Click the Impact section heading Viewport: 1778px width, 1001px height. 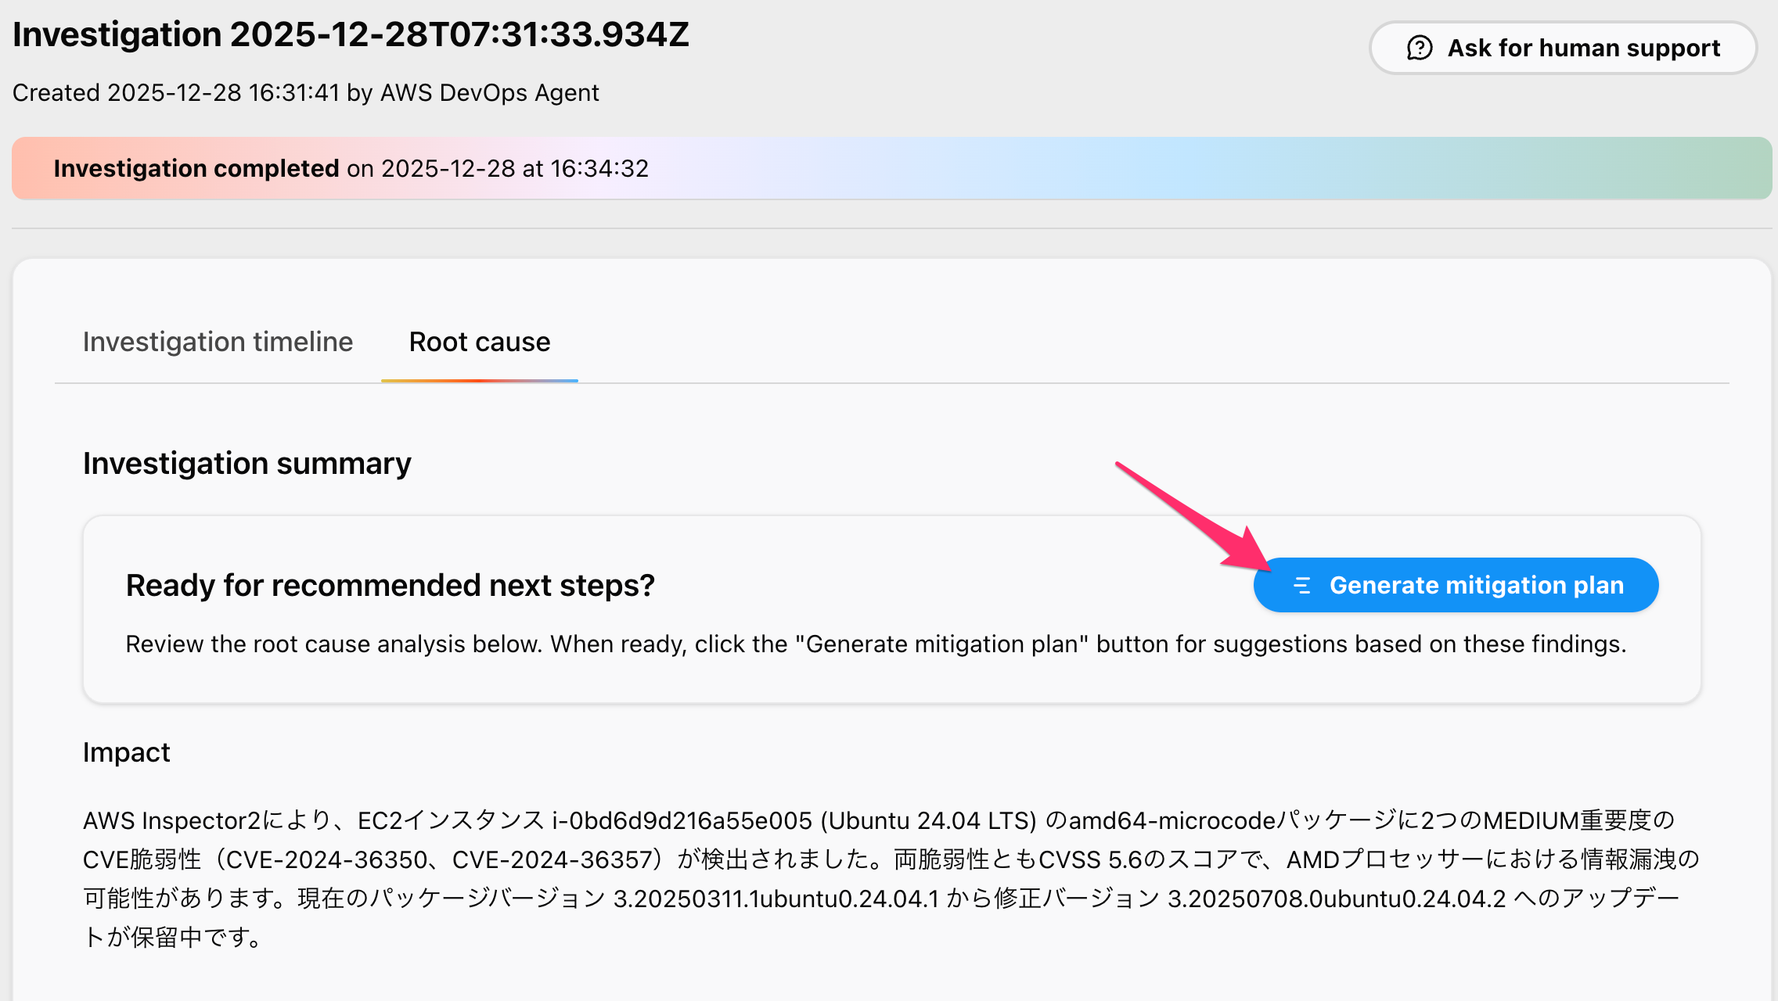point(126,752)
